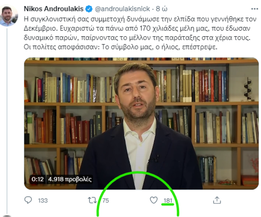The width and height of the screenshot is (261, 217).
Task: Play the embedded video
Action: 141,123
